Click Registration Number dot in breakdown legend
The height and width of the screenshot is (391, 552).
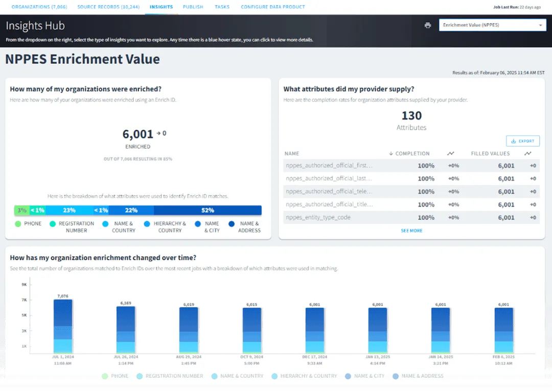[53, 224]
